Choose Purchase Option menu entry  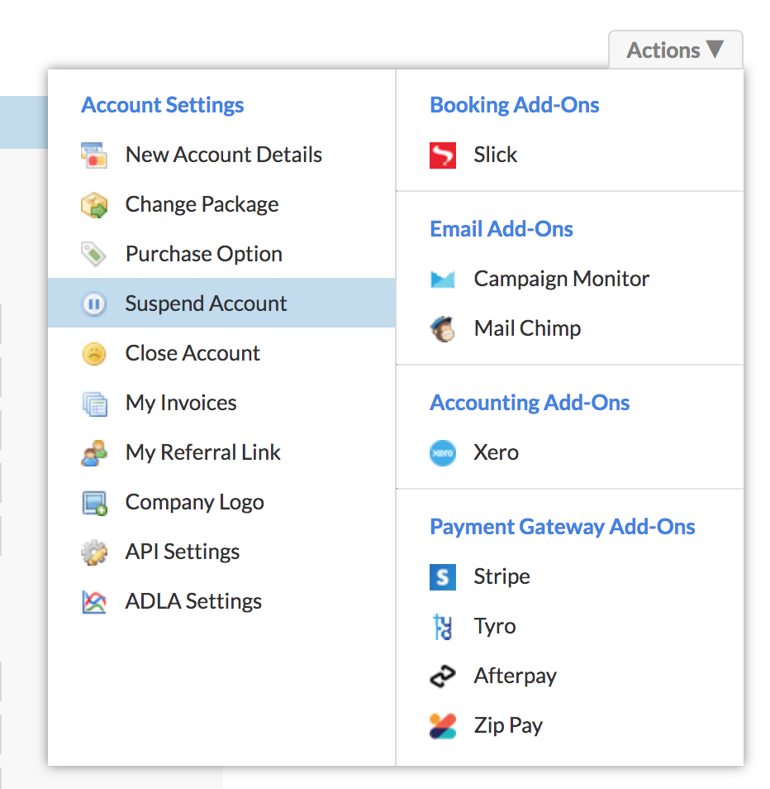coord(221,254)
